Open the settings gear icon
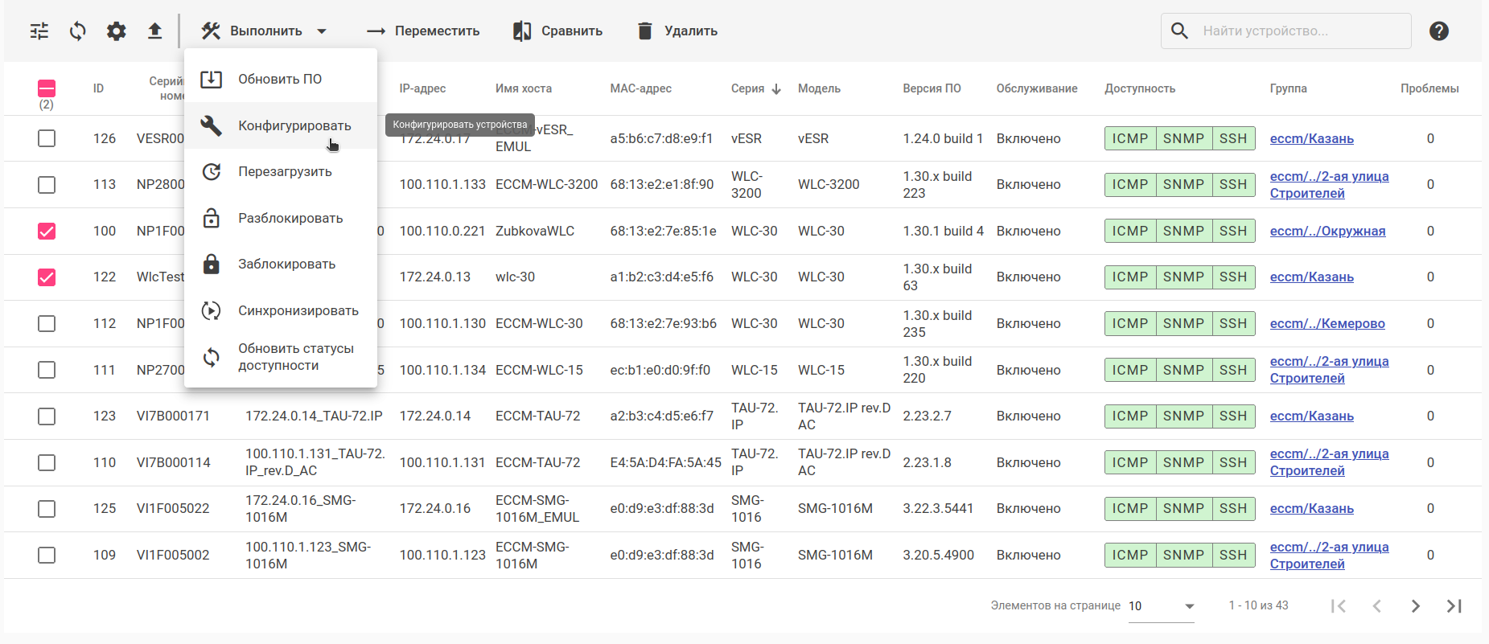 (117, 31)
